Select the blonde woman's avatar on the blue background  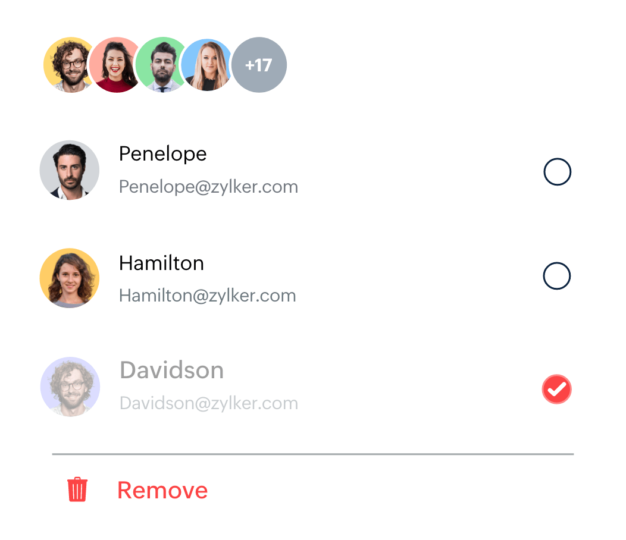coord(206,65)
